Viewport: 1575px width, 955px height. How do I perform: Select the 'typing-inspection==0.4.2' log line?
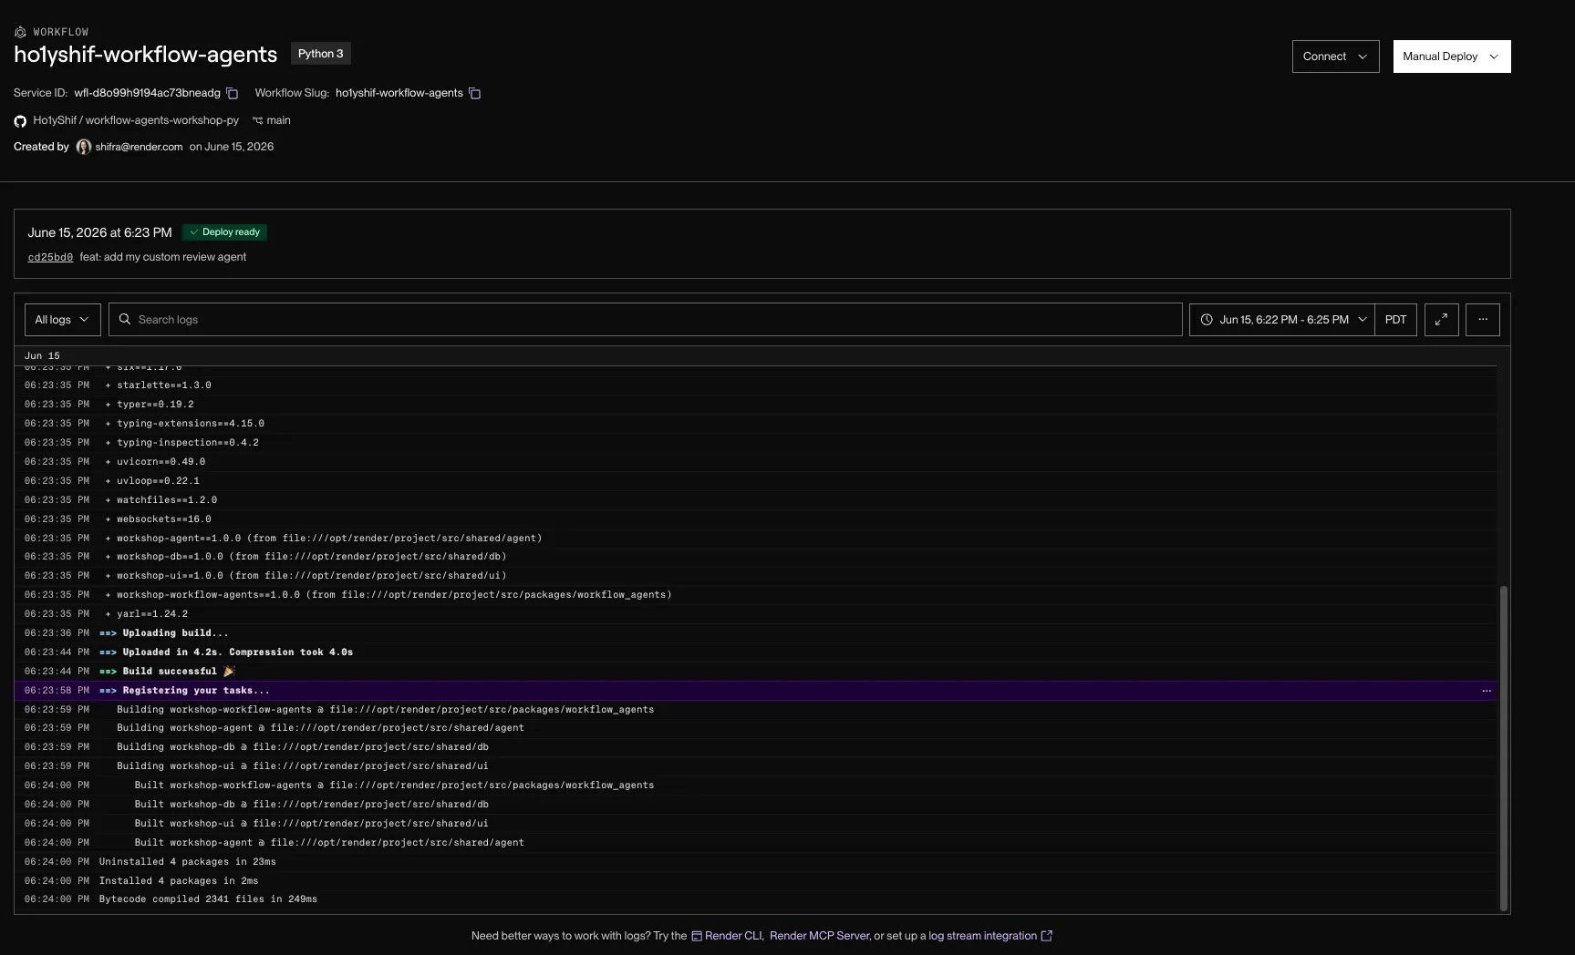click(755, 443)
